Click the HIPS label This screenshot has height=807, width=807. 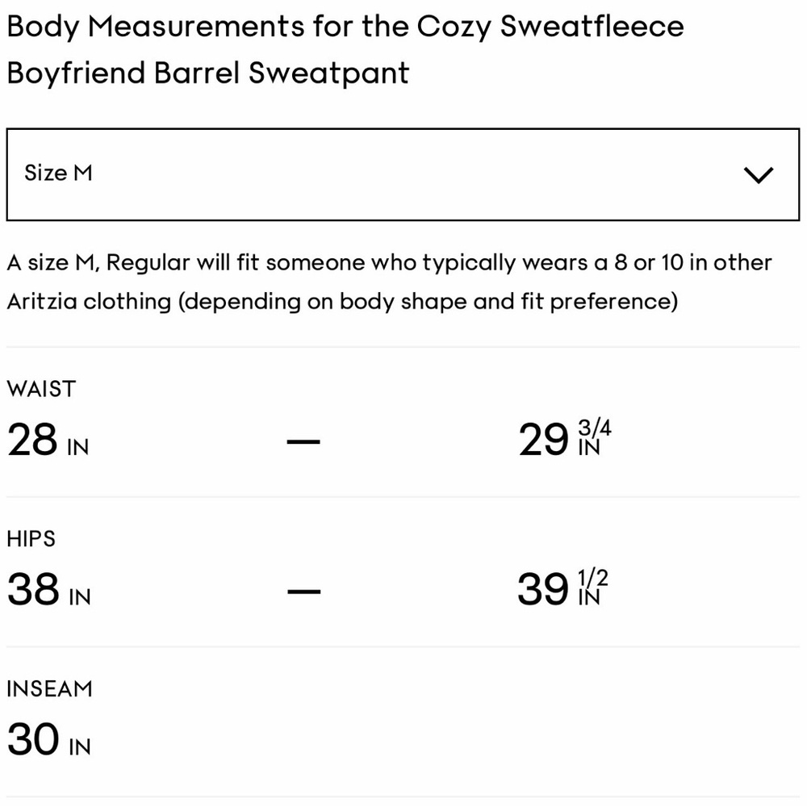point(31,539)
